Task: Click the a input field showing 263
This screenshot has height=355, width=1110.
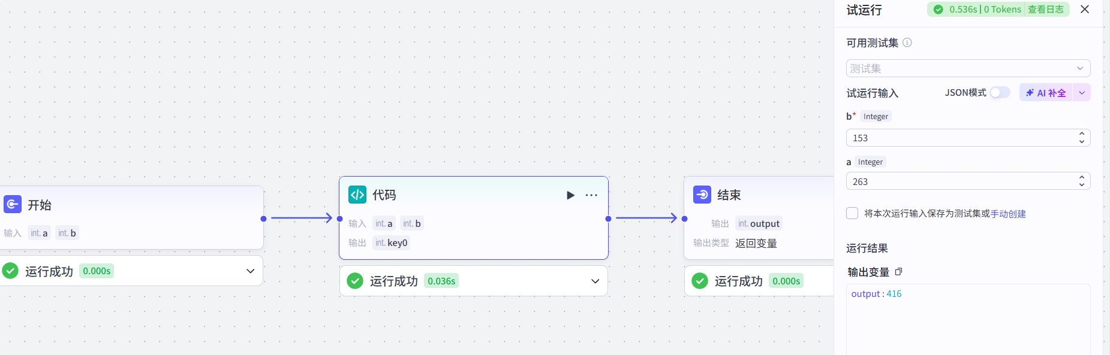Action: point(968,181)
